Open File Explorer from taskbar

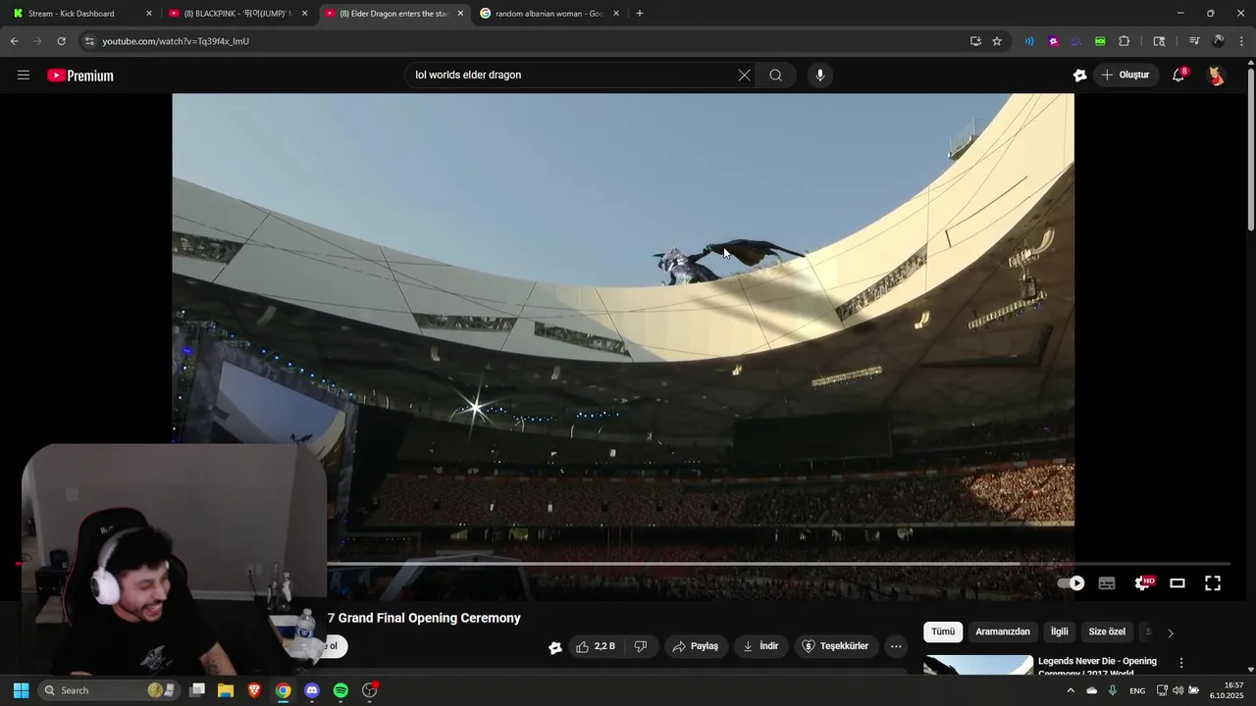click(226, 690)
